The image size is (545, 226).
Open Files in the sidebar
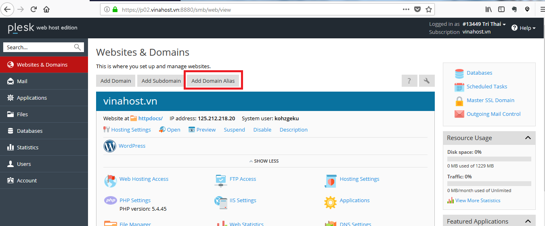[x=44, y=114]
